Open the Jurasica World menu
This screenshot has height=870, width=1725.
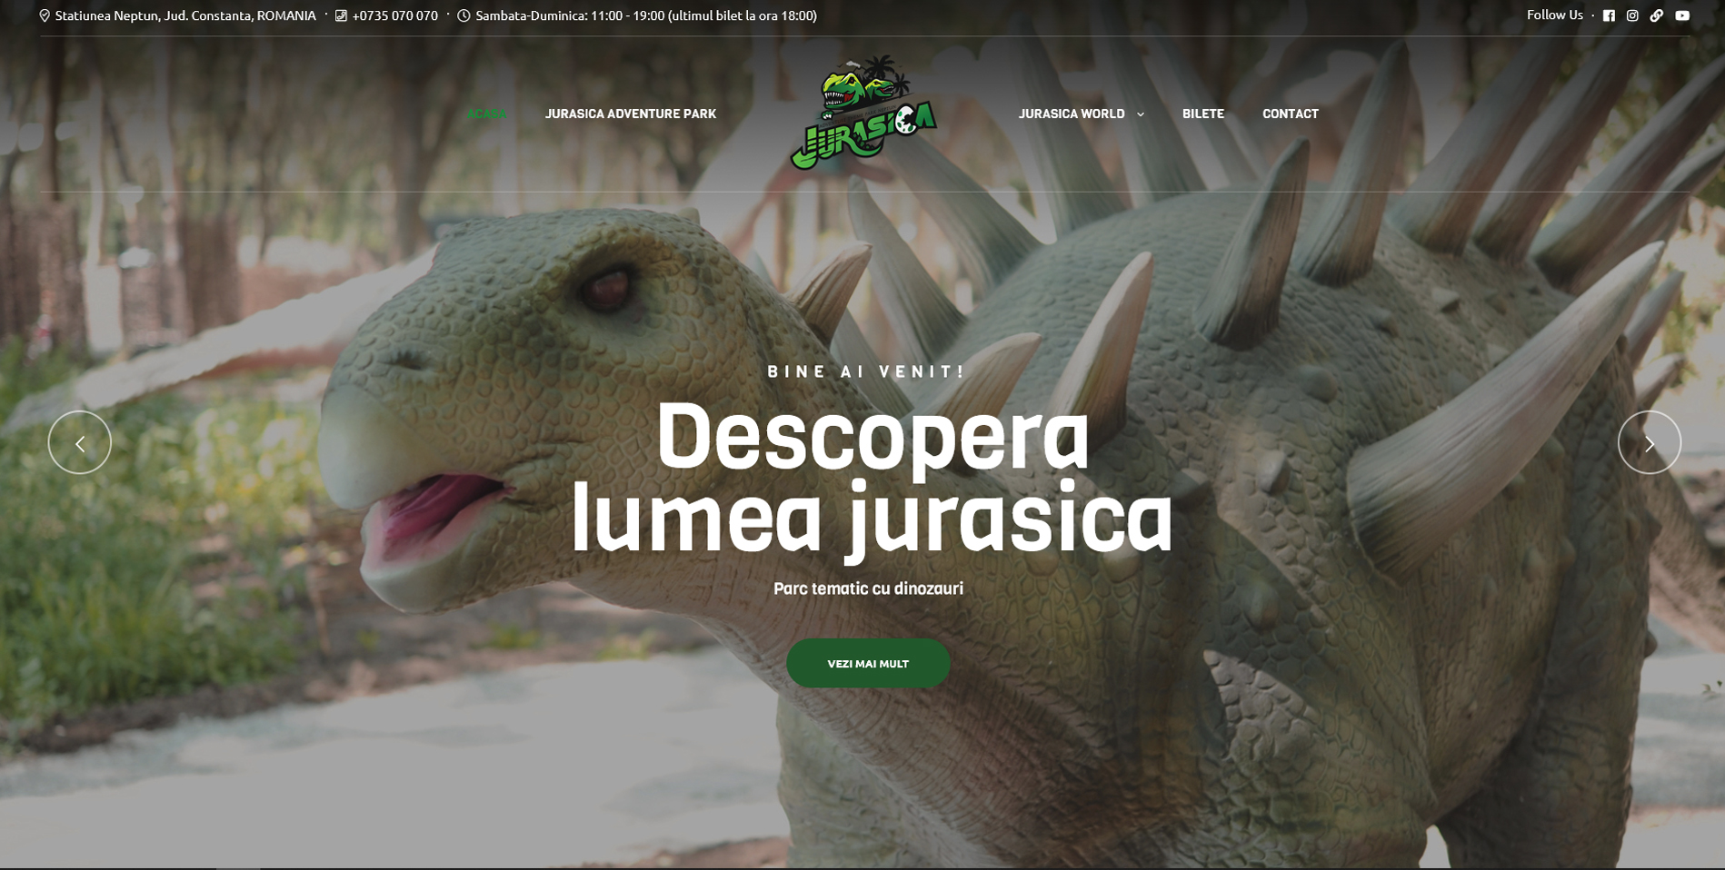click(x=1071, y=114)
